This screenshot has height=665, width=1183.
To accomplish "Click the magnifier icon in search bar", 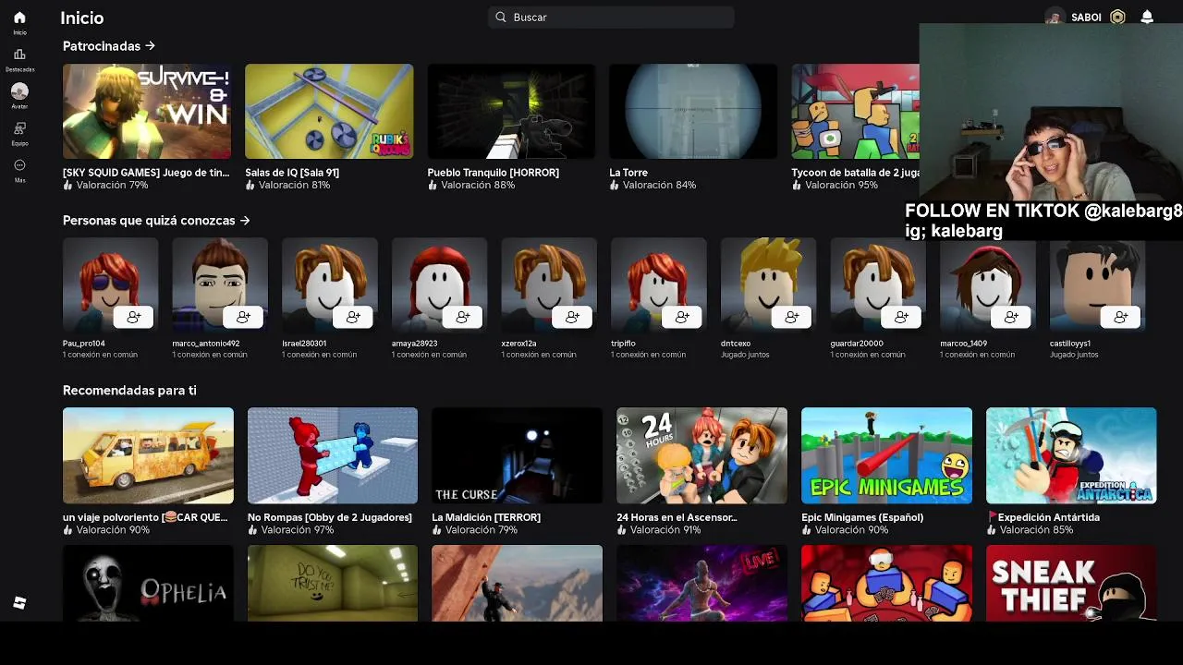I will 501,17.
